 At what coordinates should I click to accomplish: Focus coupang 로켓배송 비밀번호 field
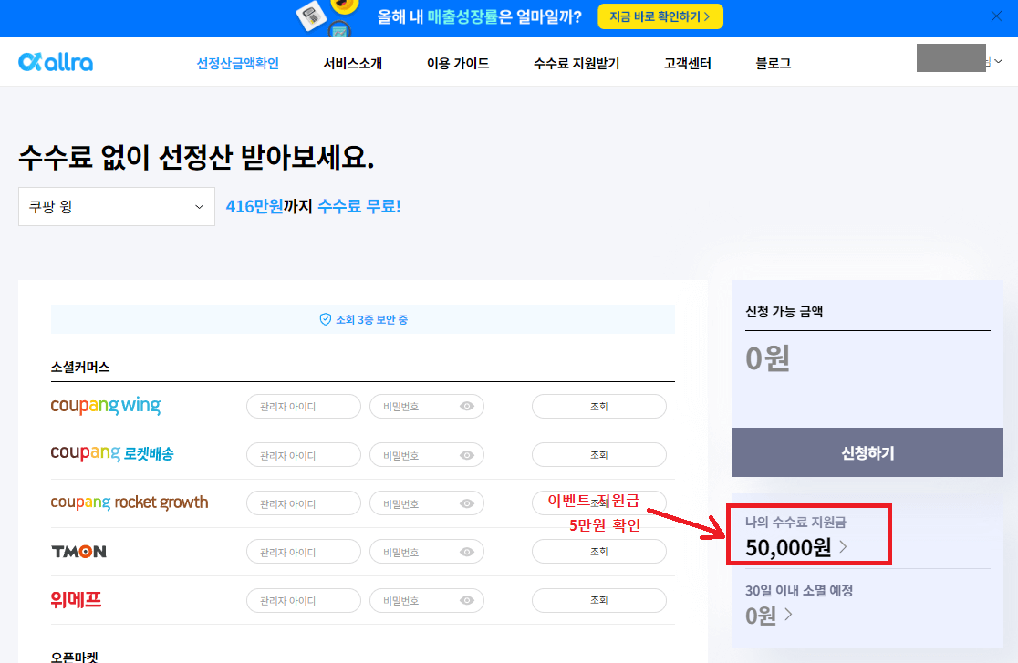click(427, 455)
